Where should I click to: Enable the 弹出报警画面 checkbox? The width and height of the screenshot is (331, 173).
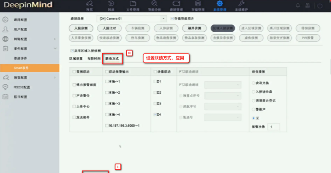pos(75,85)
